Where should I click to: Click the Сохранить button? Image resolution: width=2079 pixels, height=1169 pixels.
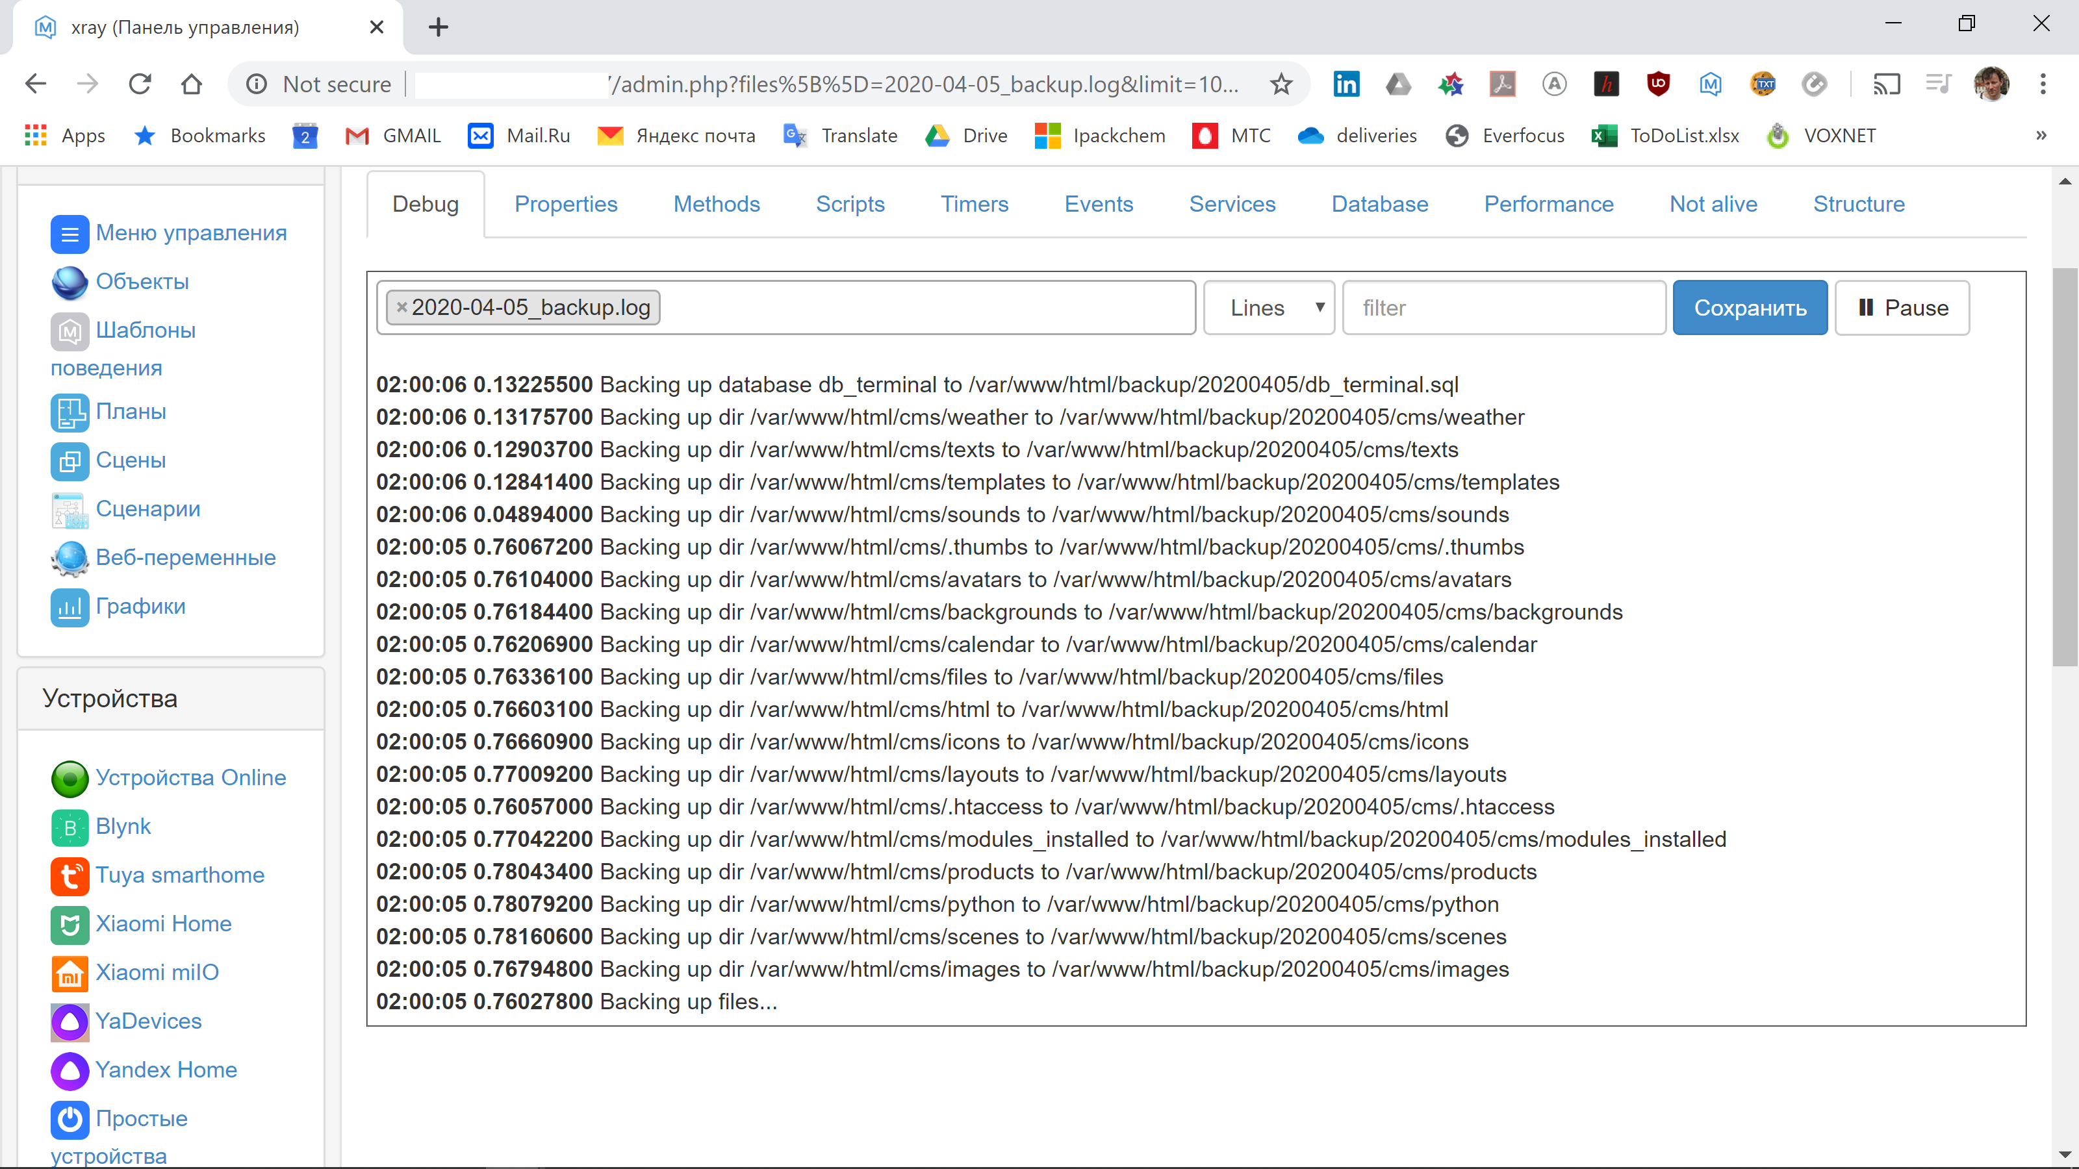click(x=1750, y=307)
